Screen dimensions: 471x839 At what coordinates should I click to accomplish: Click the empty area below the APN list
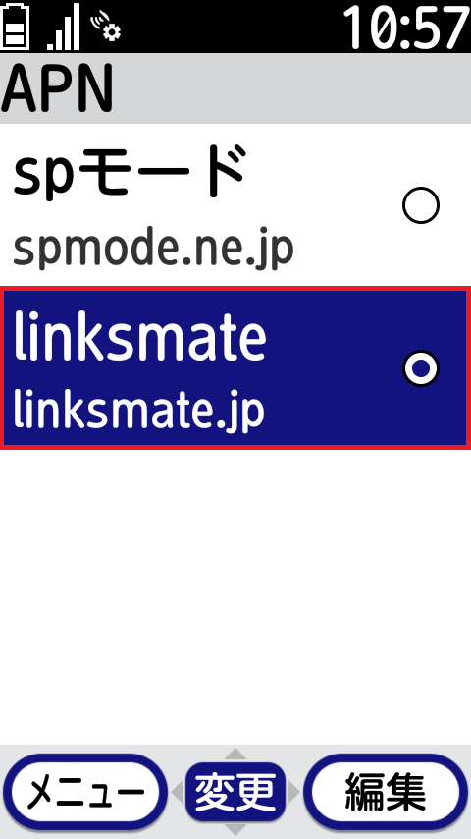tap(235, 596)
